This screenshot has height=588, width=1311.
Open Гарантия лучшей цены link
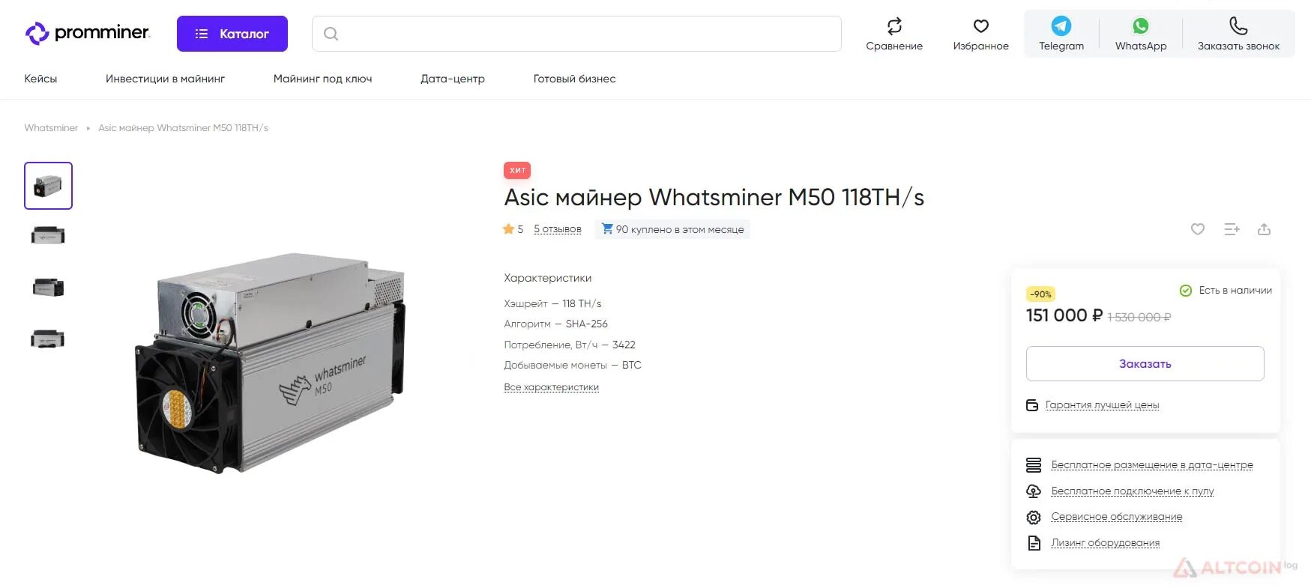coord(1102,405)
